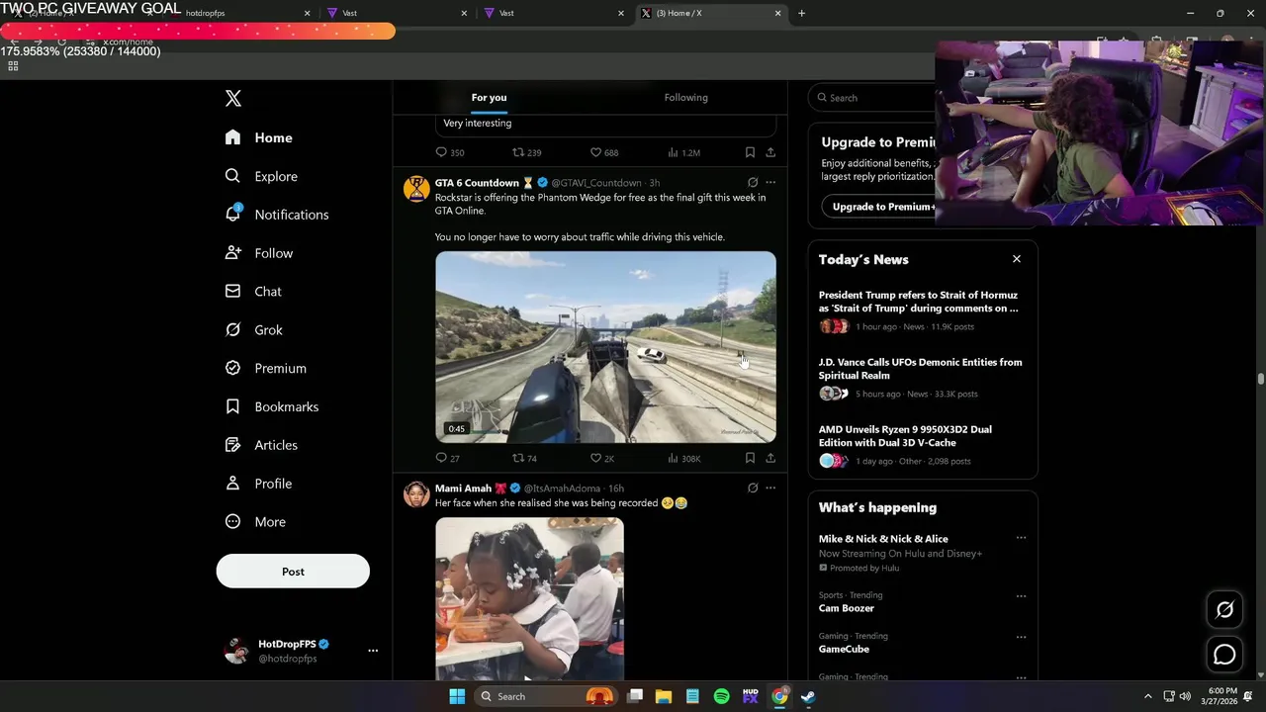Share the 'Very interesting' post
Viewport: 1266px width, 712px height.
(x=770, y=152)
